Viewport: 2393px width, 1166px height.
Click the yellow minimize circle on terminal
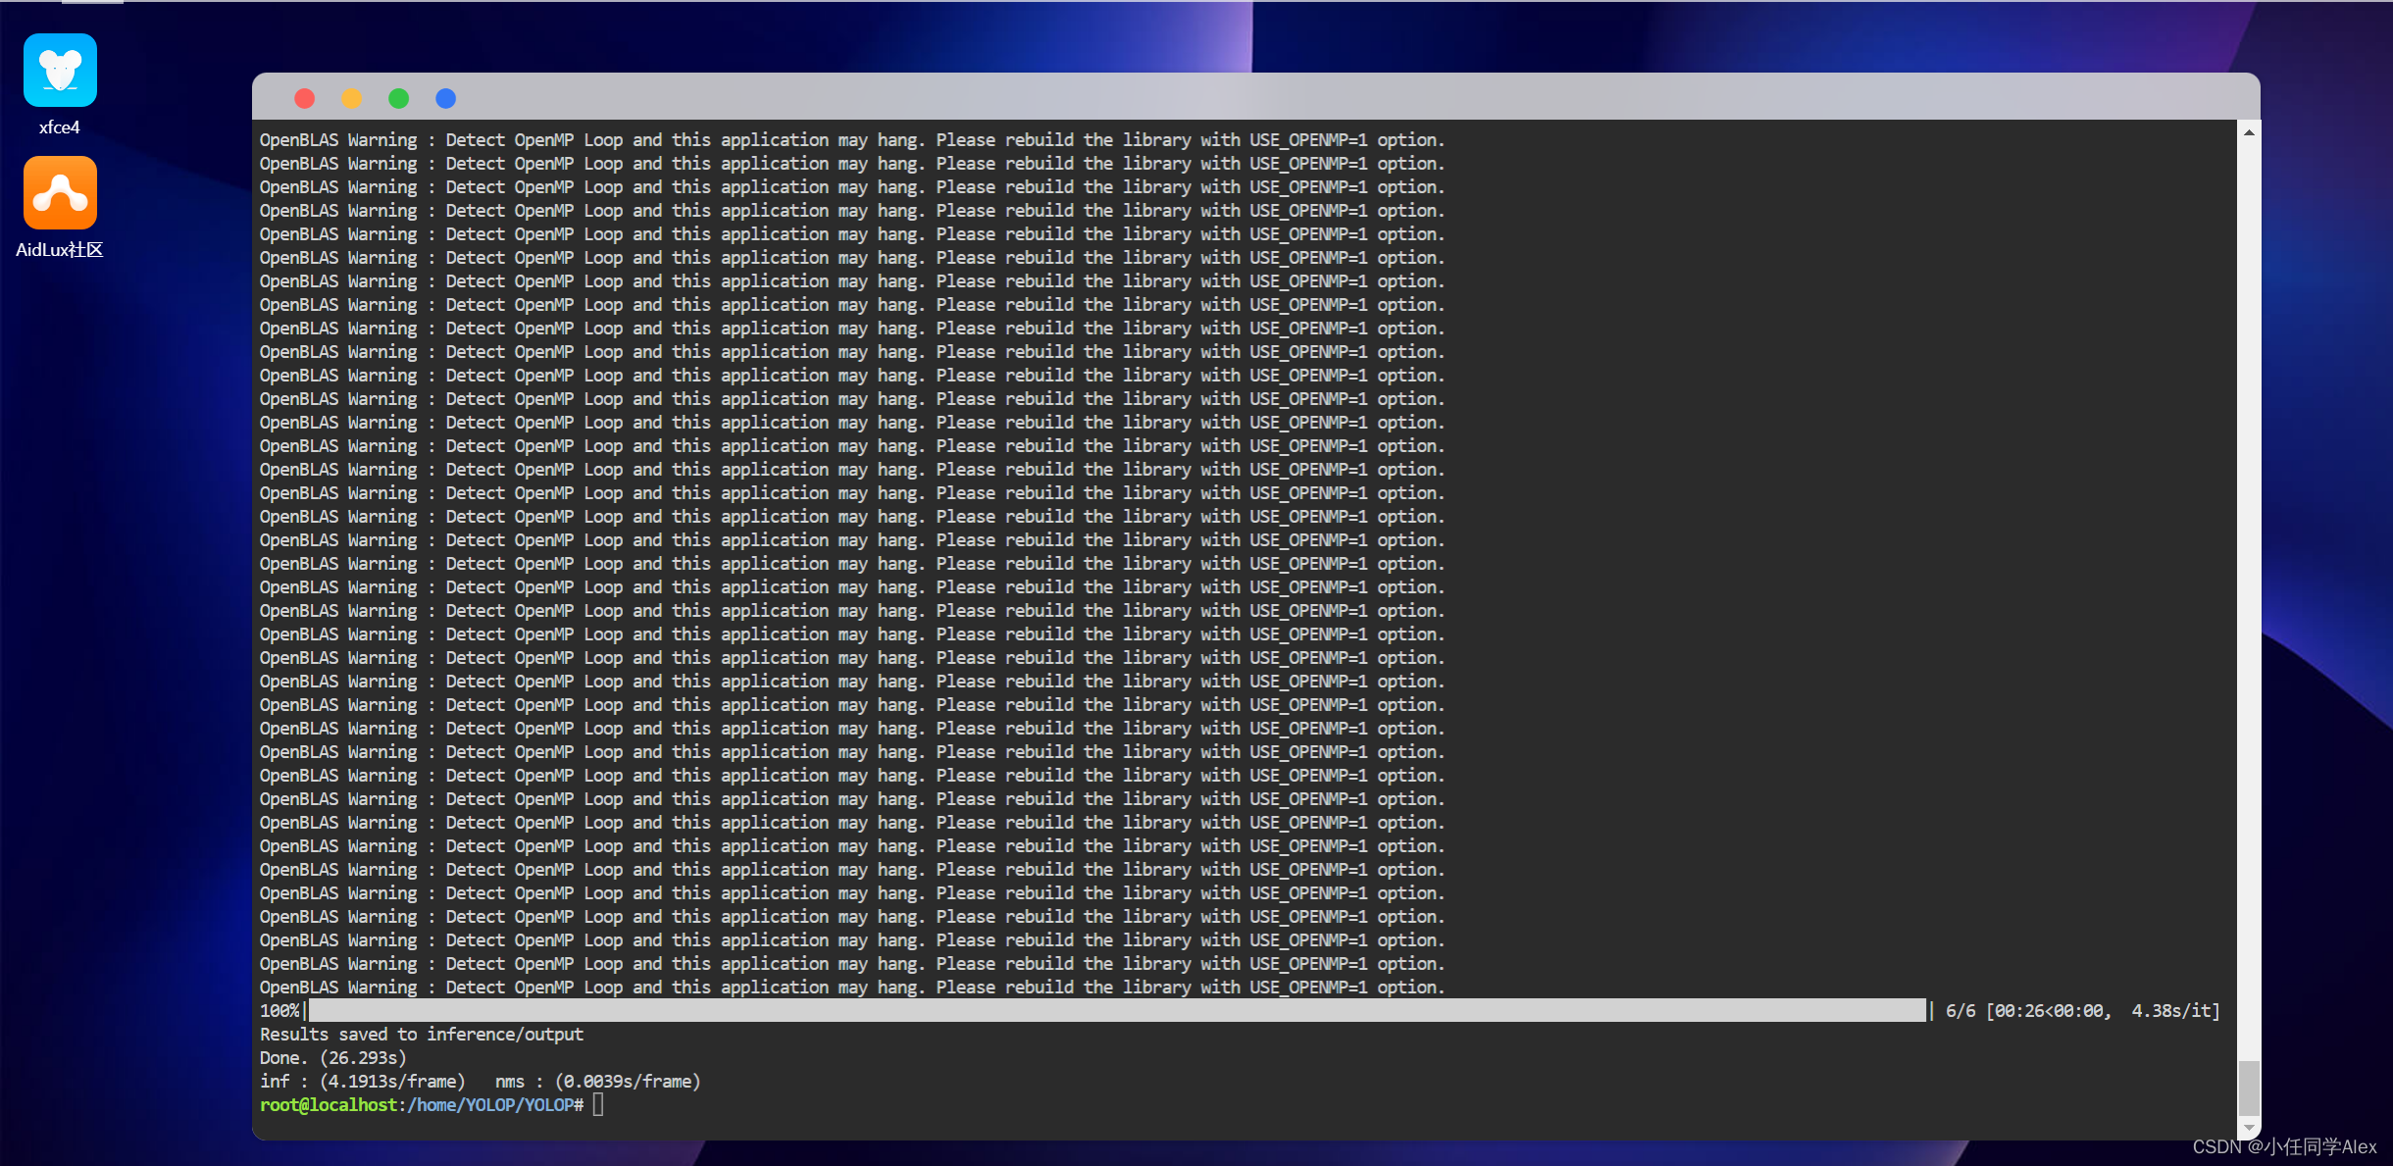(352, 98)
